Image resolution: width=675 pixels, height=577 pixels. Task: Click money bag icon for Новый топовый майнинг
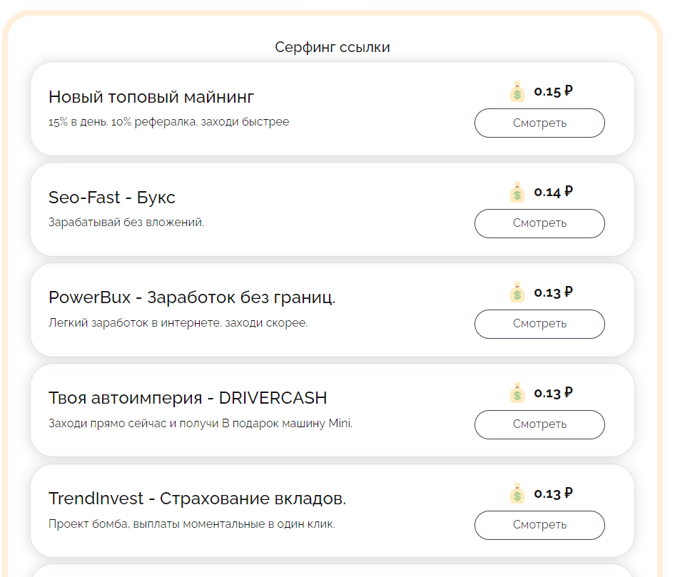pos(517,92)
